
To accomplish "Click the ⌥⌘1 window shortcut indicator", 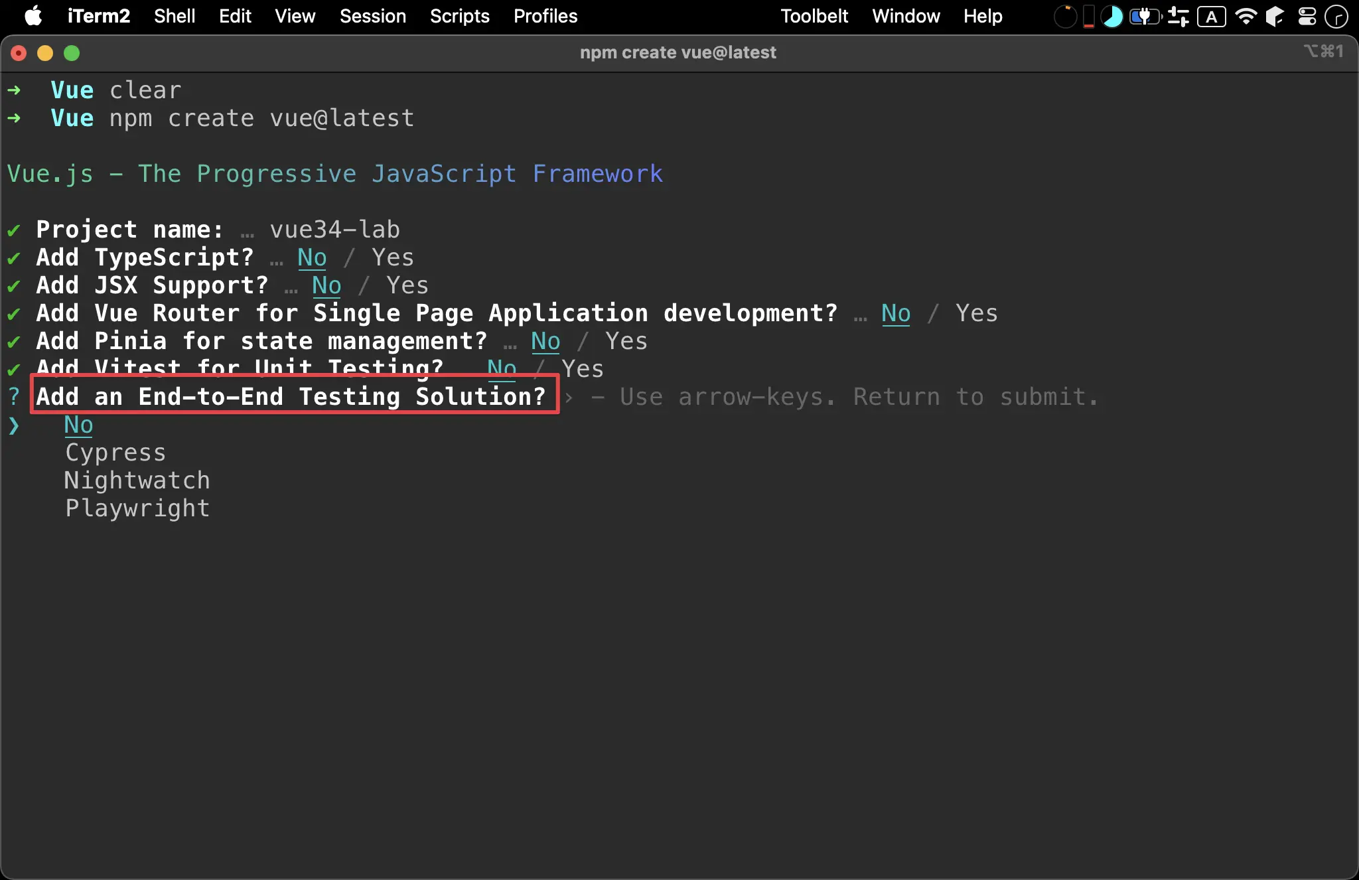I will [1324, 51].
